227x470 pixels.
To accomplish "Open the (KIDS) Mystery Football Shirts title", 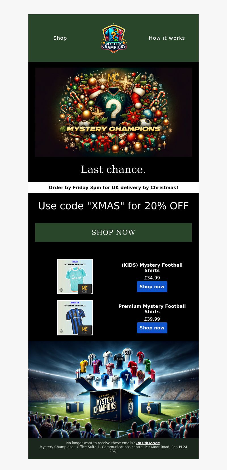I will coord(152,268).
